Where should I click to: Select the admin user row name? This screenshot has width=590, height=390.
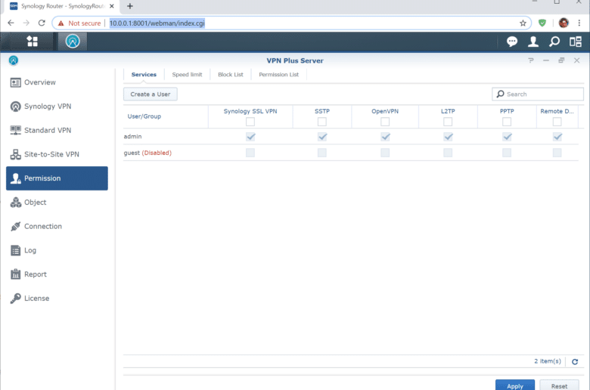tap(132, 137)
